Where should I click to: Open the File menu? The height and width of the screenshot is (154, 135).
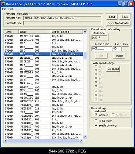point(4,9)
